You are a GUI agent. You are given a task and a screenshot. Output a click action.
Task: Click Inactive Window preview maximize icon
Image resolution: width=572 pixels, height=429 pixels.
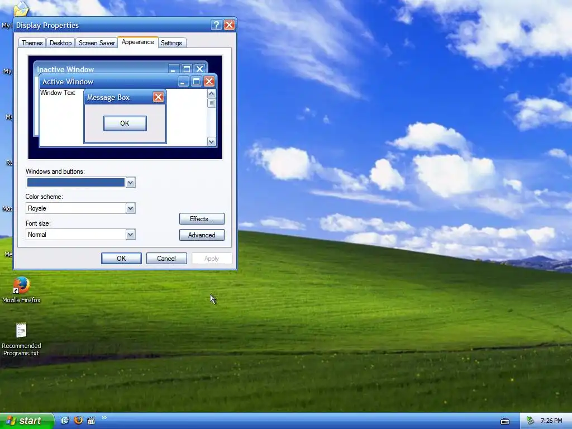pos(187,69)
